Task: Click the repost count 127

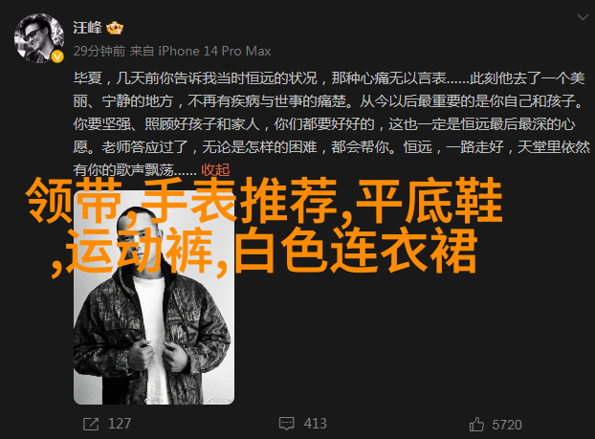Action: pyautogui.click(x=120, y=424)
